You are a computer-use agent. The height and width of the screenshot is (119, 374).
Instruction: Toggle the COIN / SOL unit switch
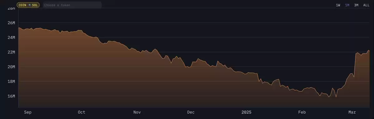point(28,5)
